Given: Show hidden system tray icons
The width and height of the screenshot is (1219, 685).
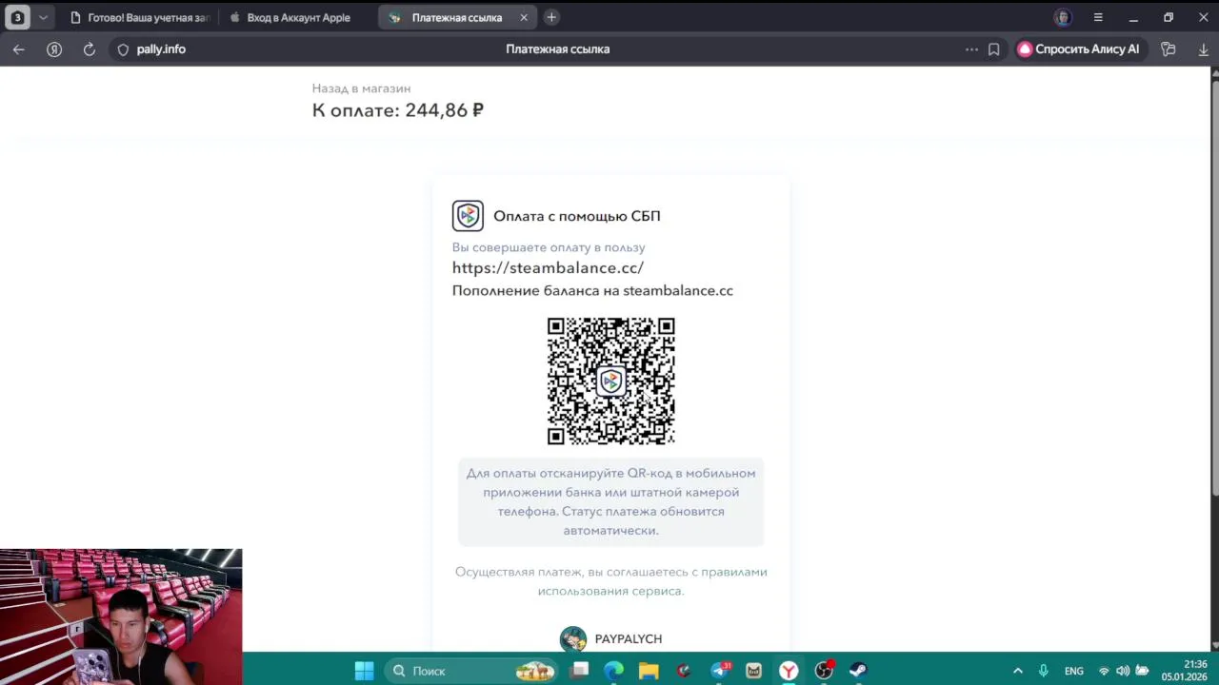Looking at the screenshot, I should click(1017, 671).
